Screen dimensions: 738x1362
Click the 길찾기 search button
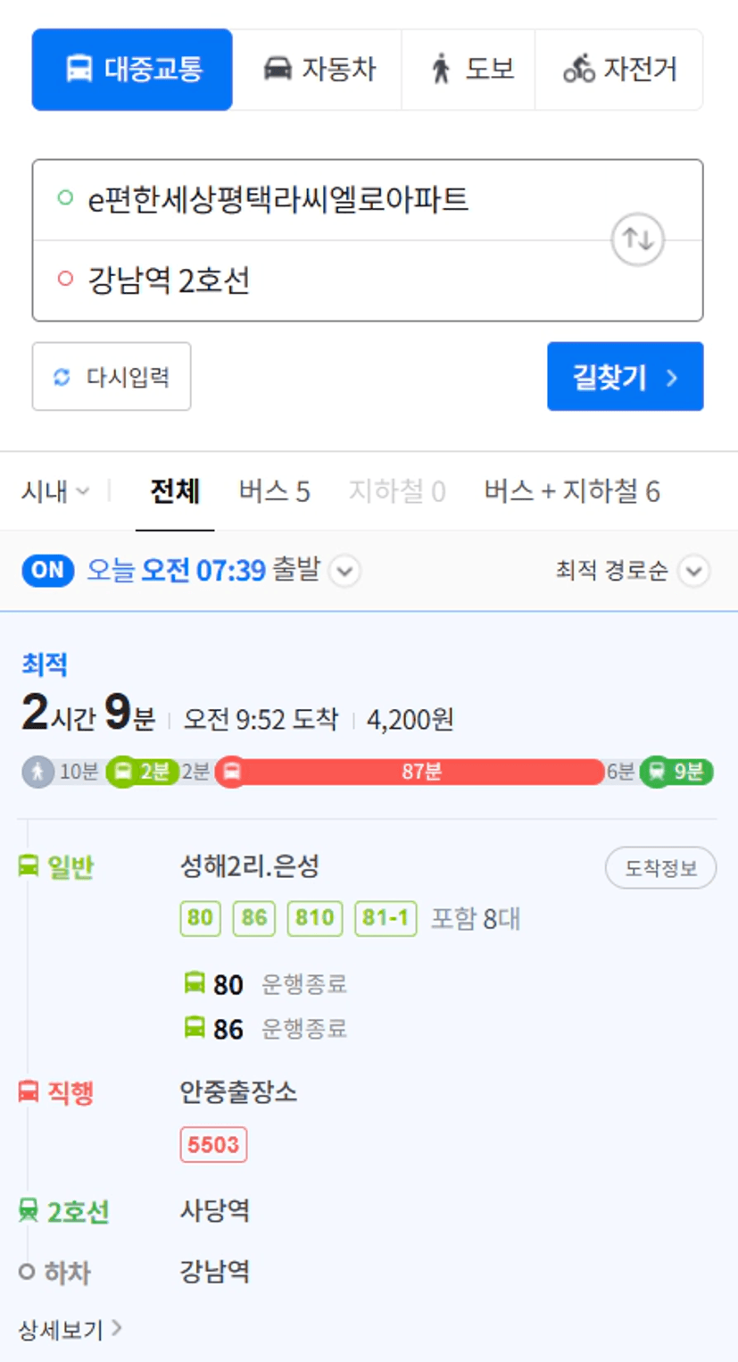click(x=626, y=377)
